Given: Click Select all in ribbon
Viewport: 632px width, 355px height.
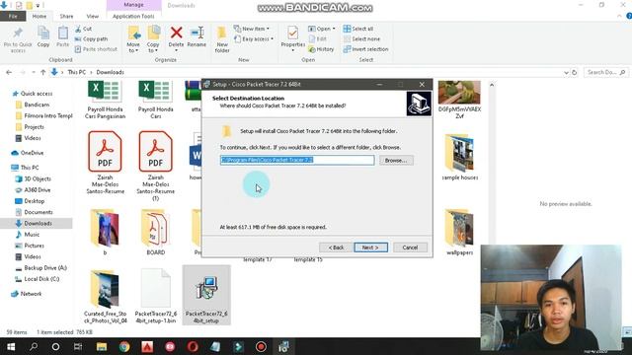Looking at the screenshot, I should coord(358,29).
